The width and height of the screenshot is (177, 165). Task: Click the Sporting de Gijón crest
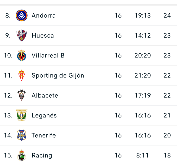tap(22, 75)
